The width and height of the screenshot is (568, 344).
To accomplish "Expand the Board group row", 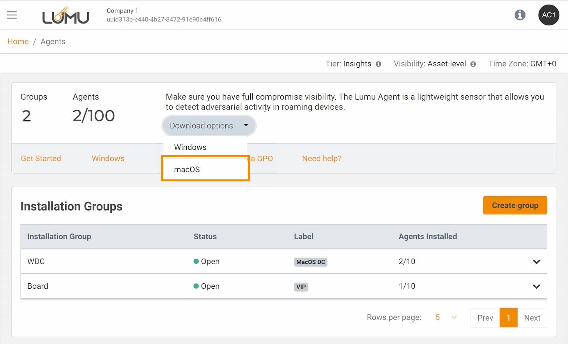I will [x=536, y=287].
